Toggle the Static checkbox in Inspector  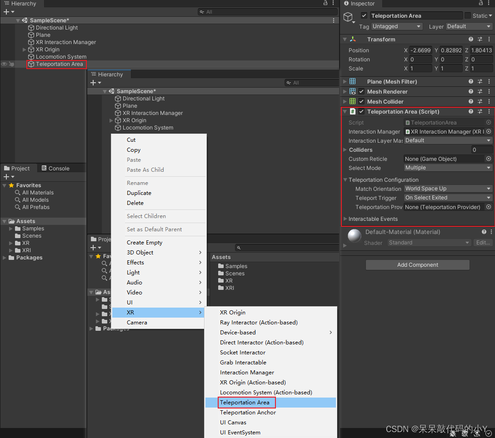point(468,16)
